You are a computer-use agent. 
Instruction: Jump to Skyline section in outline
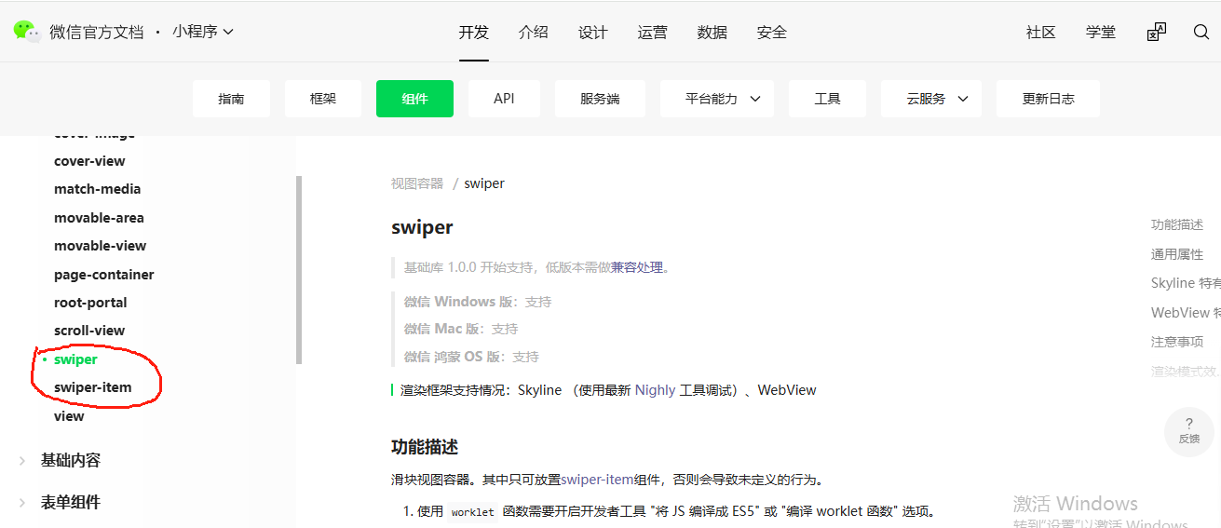[x=1186, y=283]
